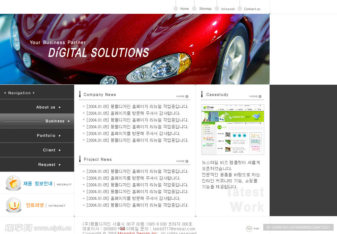Viewport: 337px width, 234px height.
Task: Expand the Client arrow
Action: (60, 150)
